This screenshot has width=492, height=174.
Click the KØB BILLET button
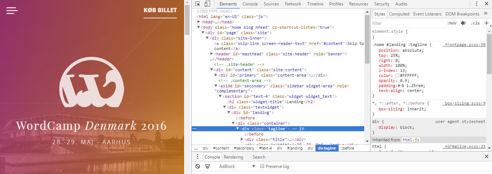[160, 10]
